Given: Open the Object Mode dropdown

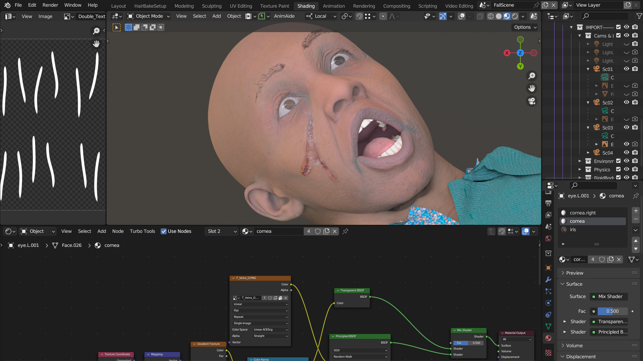Looking at the screenshot, I should tap(149, 16).
